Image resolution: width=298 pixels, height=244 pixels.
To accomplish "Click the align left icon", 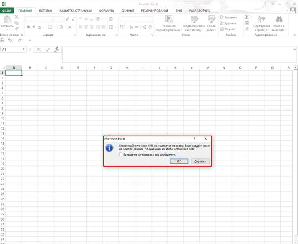I will [81, 27].
